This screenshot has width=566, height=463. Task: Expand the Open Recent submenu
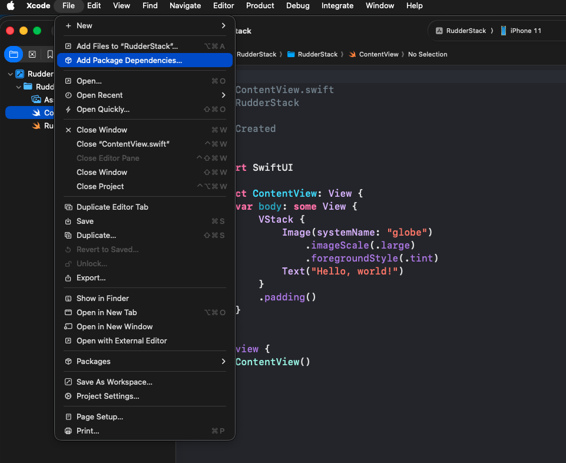coord(145,95)
